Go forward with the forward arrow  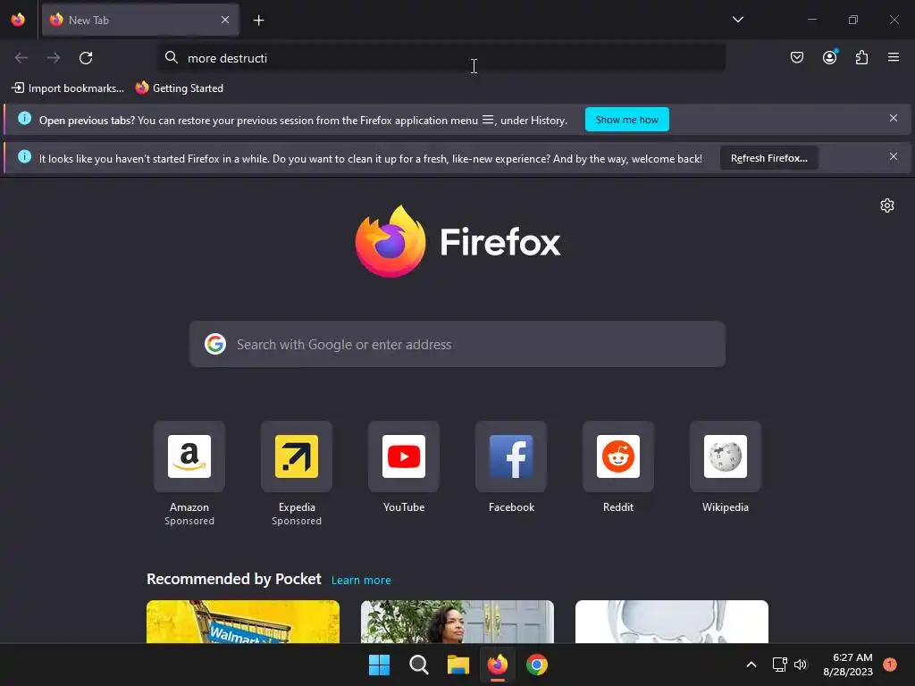[54, 58]
